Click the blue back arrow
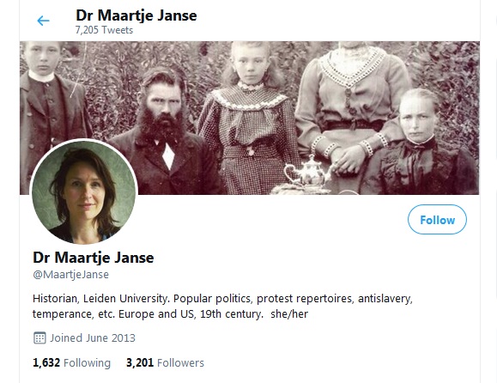Viewport: 497px width, 383px height. click(x=43, y=21)
